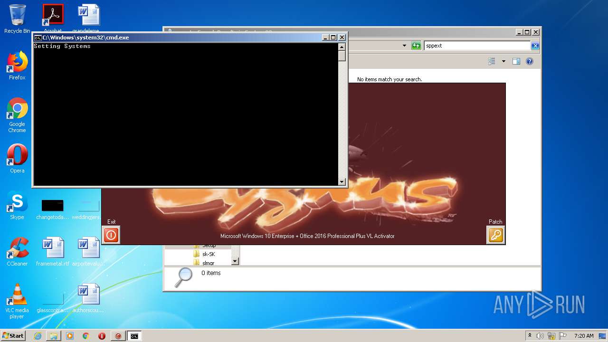The image size is (608, 342).
Task: Click cmd window scroll-up arrow
Action: [342, 47]
